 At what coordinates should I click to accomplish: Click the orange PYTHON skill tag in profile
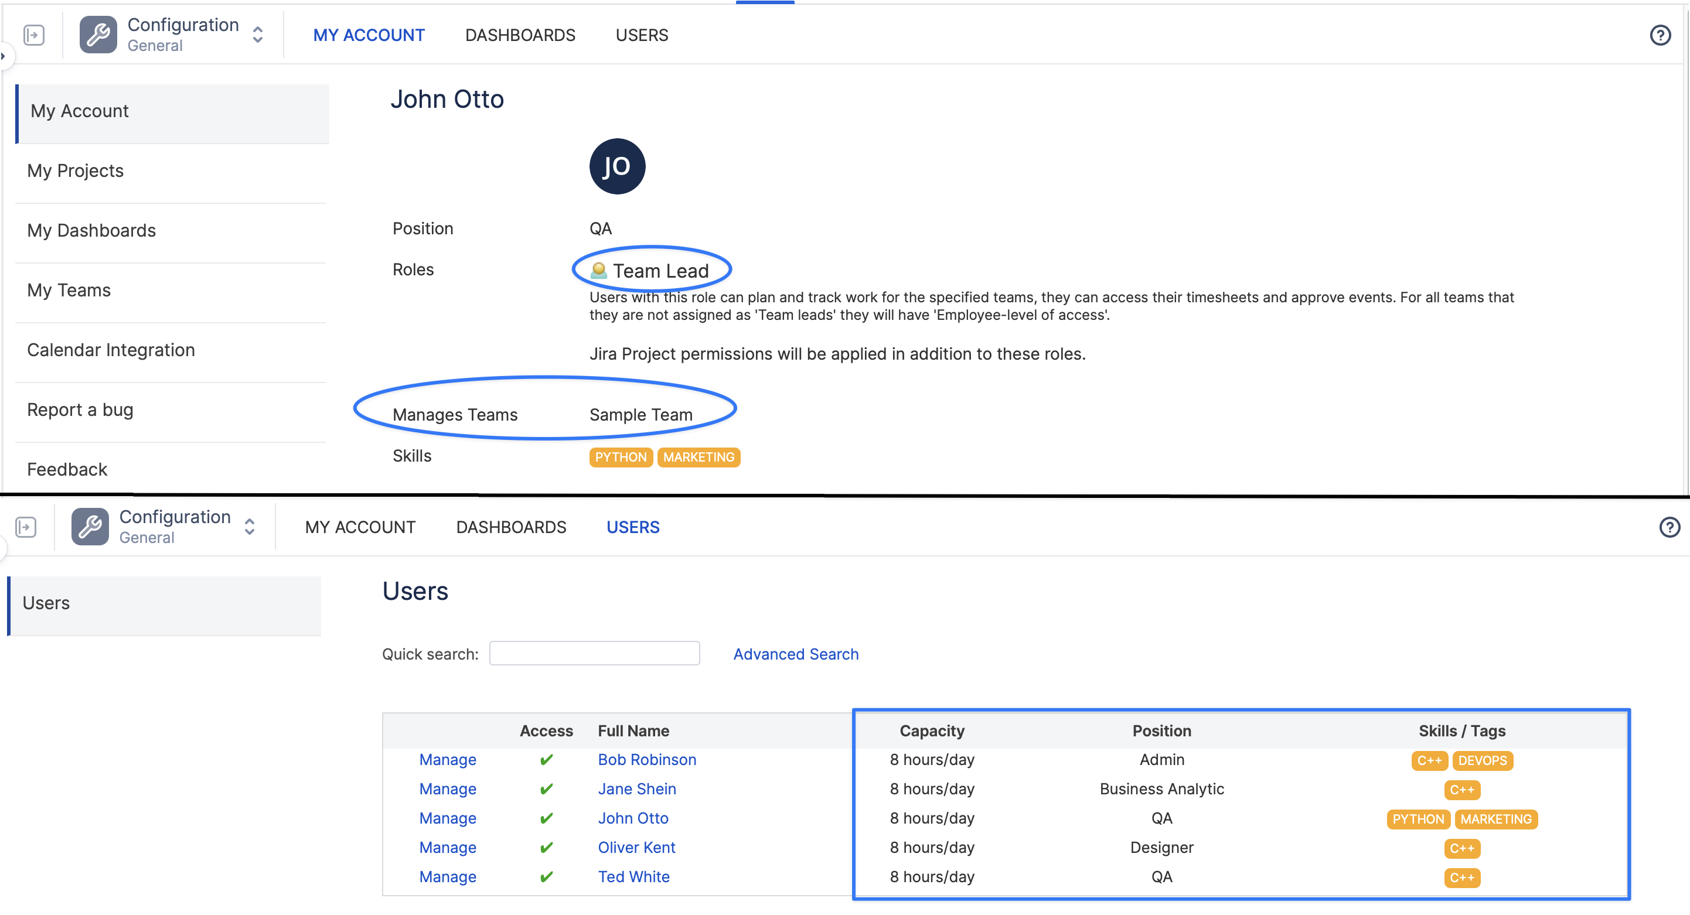(x=620, y=457)
